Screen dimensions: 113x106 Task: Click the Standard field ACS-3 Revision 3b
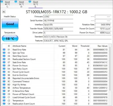[77, 37]
